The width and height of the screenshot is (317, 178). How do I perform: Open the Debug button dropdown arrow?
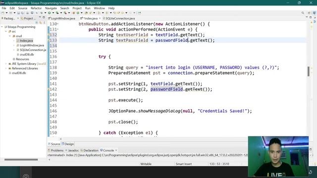(x=45, y=13)
